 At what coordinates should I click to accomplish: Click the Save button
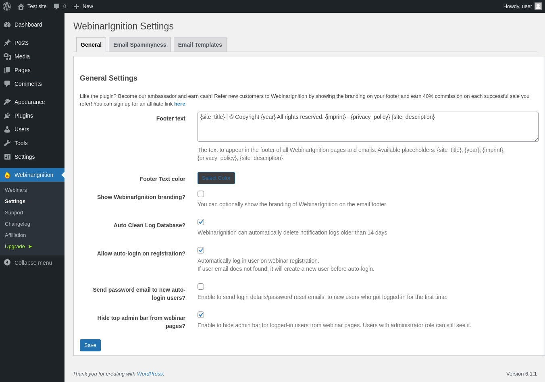pos(90,345)
